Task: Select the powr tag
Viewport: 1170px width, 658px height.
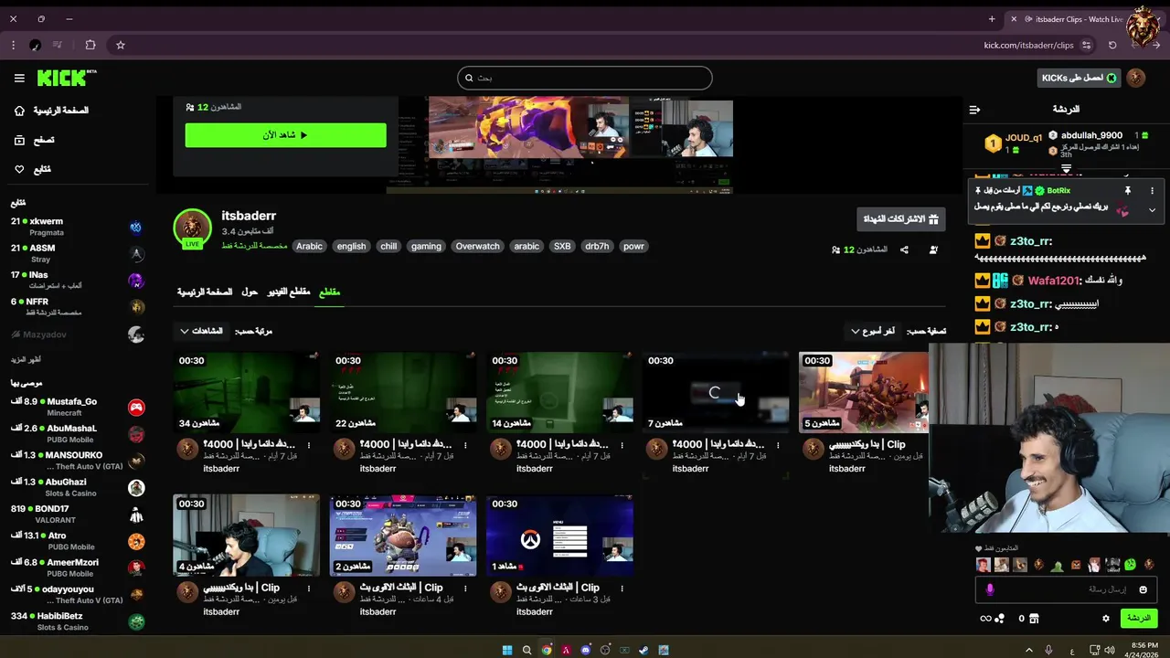Action: (633, 246)
